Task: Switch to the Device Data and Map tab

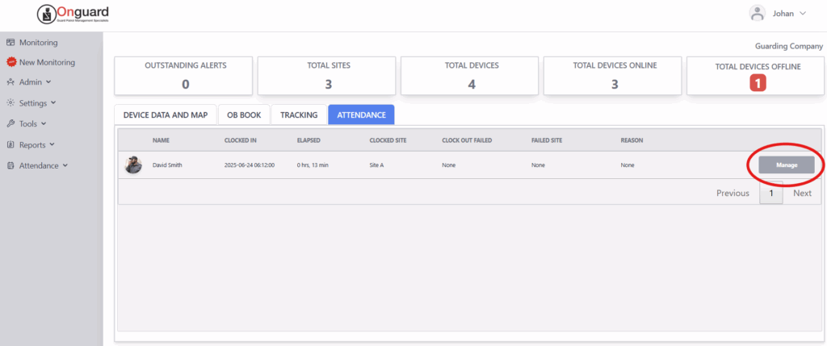Action: point(166,115)
